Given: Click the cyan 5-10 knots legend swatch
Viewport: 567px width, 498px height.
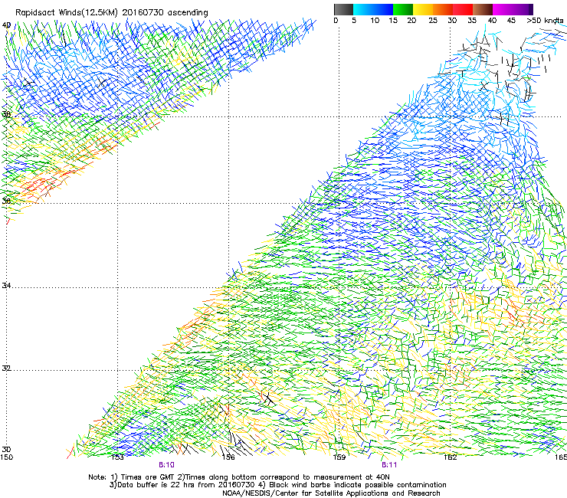Looking at the screenshot, I should click(363, 9).
